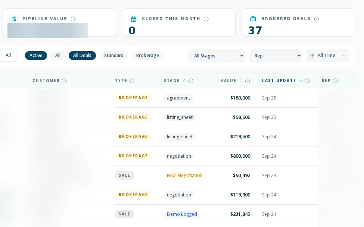Open the Pipeline Value info tooltip icon
Viewport: 364px width, 227px height.
tap(73, 19)
